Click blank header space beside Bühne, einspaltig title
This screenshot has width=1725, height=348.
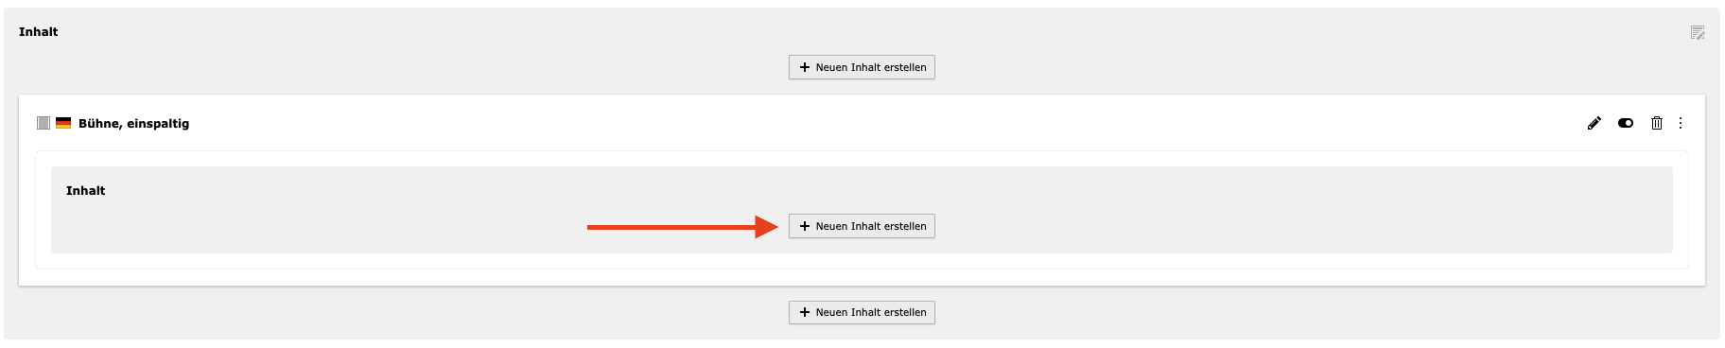click(x=851, y=123)
